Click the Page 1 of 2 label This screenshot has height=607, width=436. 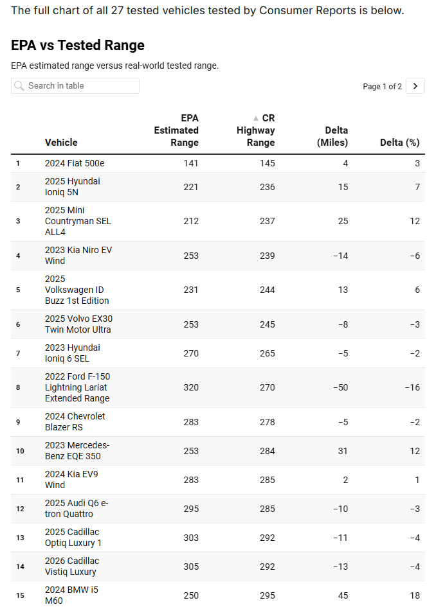click(382, 87)
